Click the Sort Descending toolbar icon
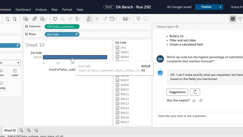This screenshot has height=137, width=243. coord(70,19)
